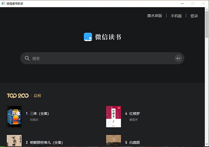Close the 微信读书助手 window

pos(203,3)
